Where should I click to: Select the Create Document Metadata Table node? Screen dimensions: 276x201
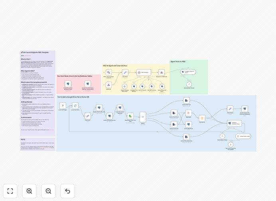[x=68, y=84]
